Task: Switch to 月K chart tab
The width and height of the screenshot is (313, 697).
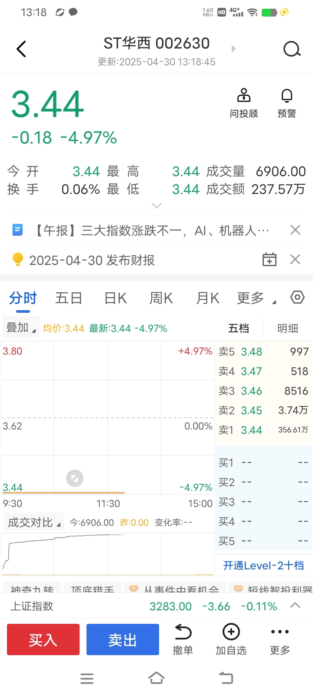Action: pyautogui.click(x=208, y=298)
